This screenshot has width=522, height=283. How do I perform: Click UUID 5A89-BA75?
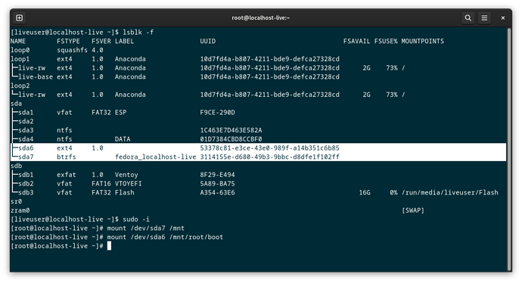click(217, 183)
